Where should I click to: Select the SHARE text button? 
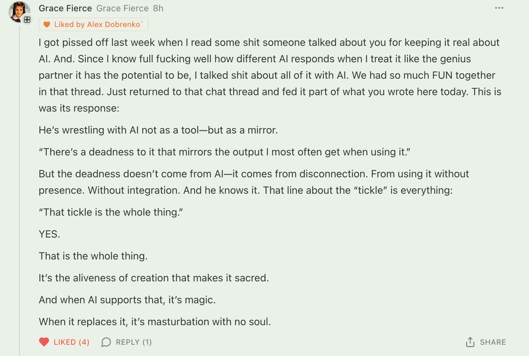point(493,342)
